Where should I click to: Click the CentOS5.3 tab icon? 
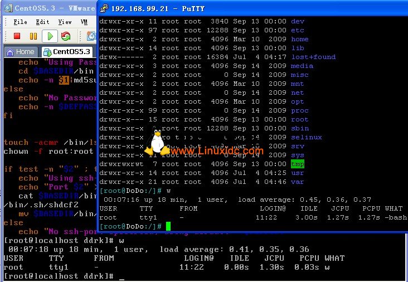pyautogui.click(x=47, y=52)
